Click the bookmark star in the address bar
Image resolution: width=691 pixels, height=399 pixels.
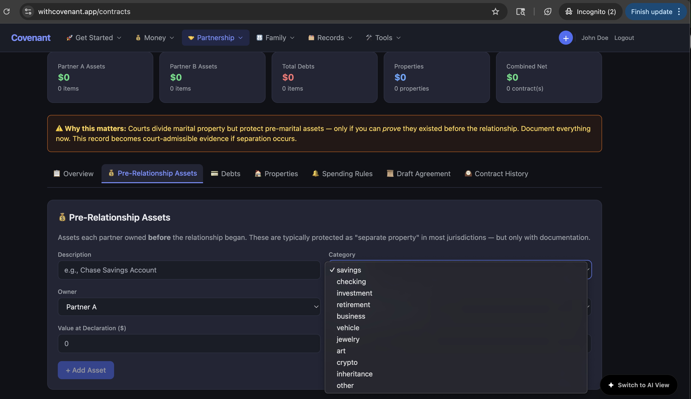(495, 12)
